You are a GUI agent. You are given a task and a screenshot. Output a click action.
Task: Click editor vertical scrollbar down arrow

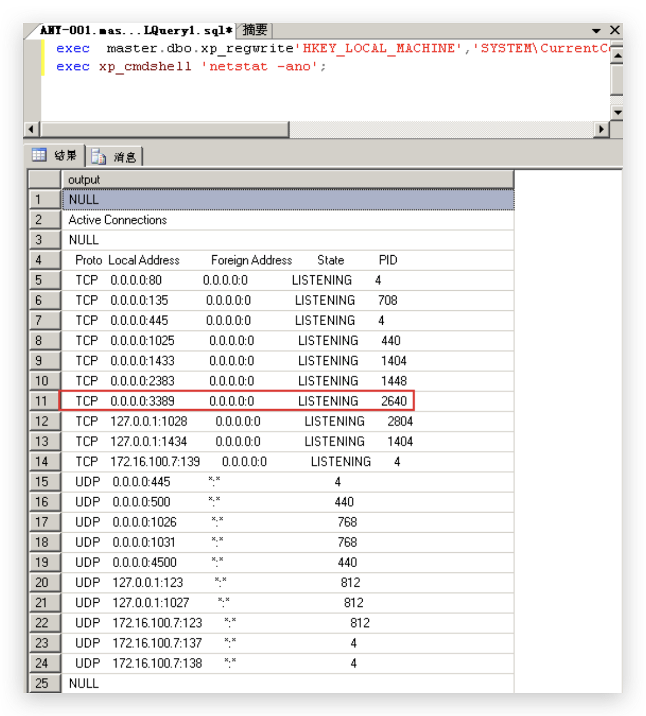617,113
